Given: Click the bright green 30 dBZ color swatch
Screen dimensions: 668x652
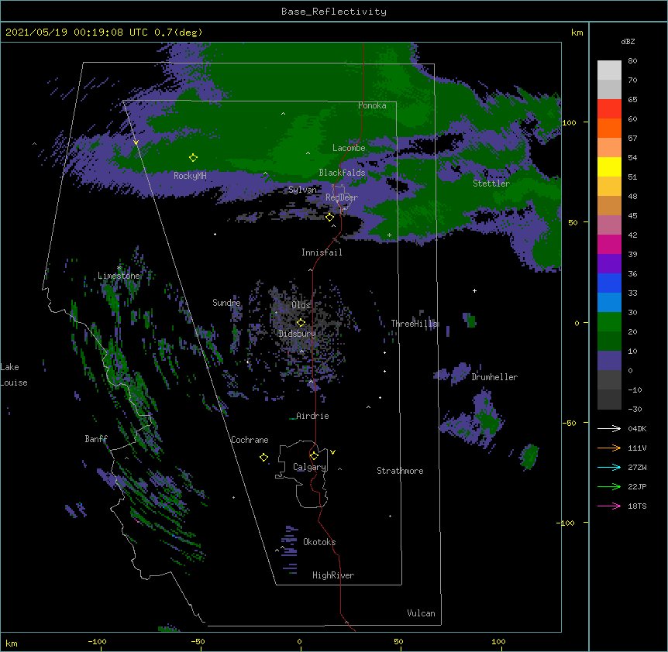Looking at the screenshot, I should point(609,322).
